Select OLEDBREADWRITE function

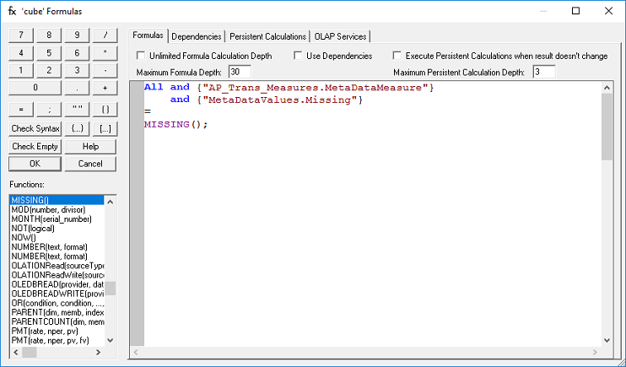click(57, 294)
